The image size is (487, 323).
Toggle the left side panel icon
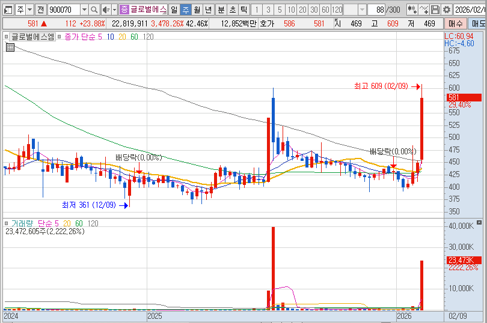point(8,10)
